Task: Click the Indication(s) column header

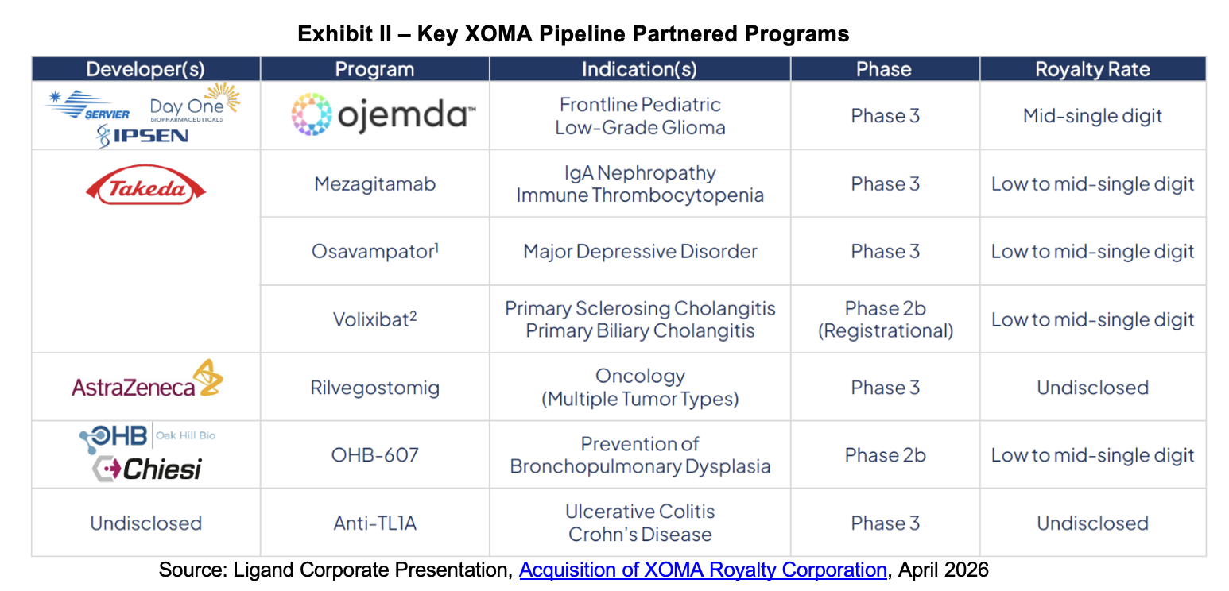Action: (639, 69)
